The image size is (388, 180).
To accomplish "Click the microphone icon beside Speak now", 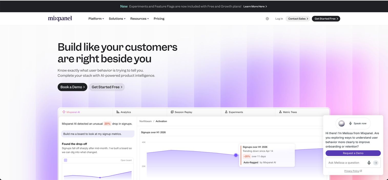I will 350,123.
